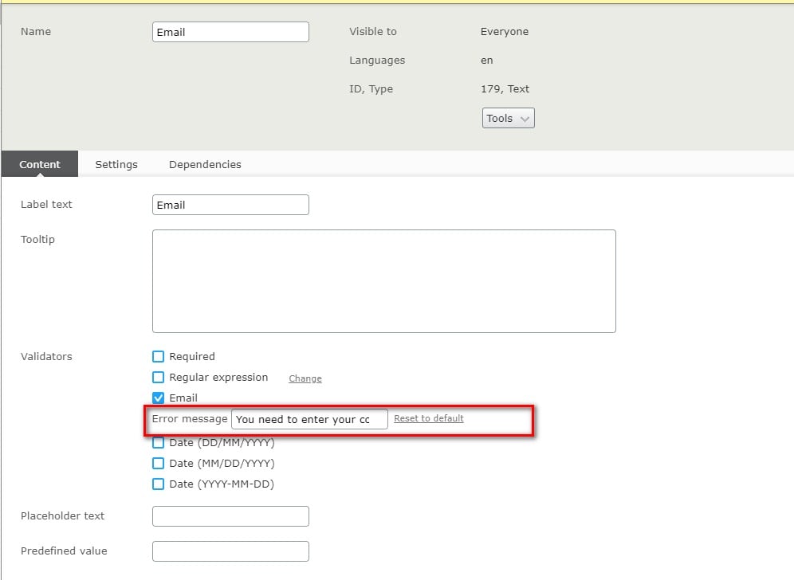
Task: Click the Change link for regular expression
Action: click(x=305, y=378)
